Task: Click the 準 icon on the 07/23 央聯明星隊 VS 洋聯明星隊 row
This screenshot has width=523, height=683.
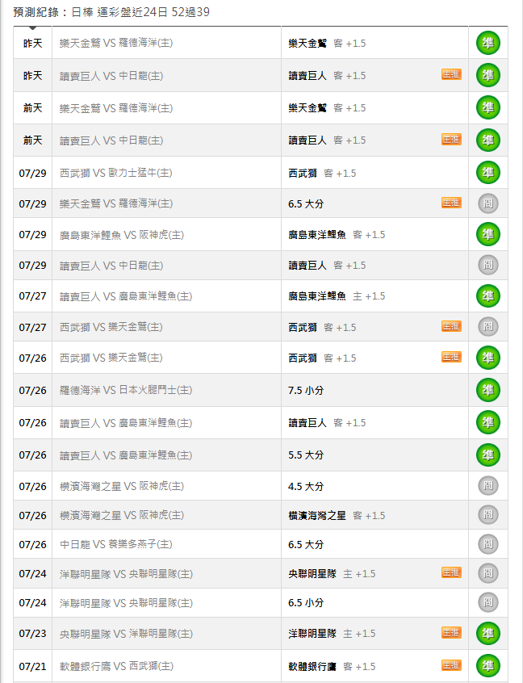Action: (487, 633)
